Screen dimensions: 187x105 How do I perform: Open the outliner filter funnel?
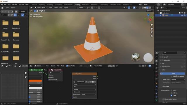[183, 8]
